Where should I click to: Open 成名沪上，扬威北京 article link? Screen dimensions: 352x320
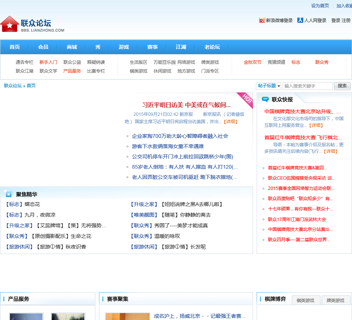199,316
